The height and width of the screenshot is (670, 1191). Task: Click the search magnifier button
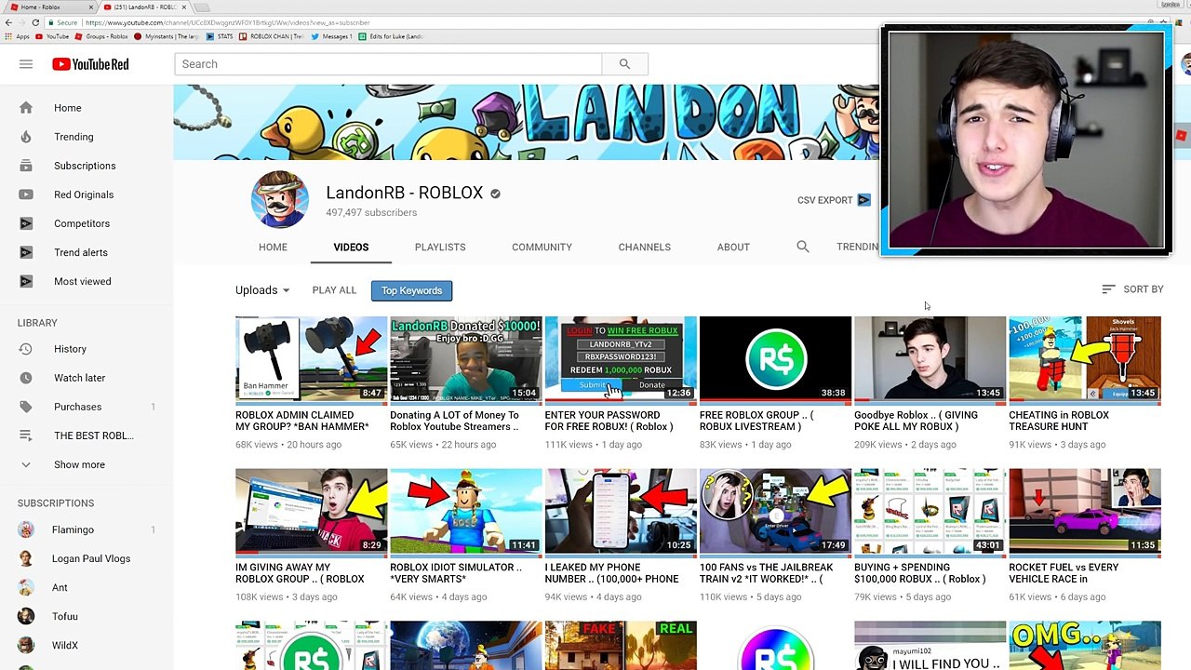(624, 64)
